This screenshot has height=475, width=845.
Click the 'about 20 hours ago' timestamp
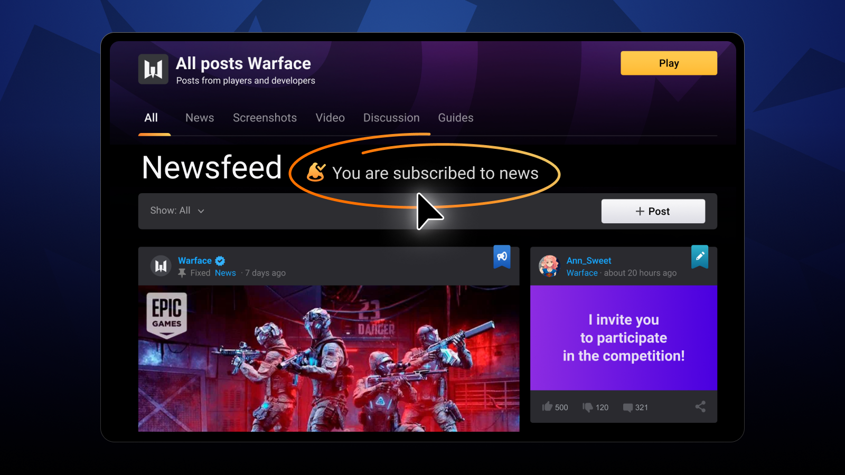coord(640,273)
